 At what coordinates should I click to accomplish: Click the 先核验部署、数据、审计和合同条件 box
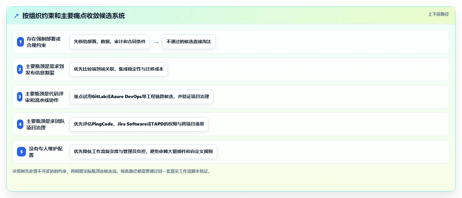click(110, 42)
